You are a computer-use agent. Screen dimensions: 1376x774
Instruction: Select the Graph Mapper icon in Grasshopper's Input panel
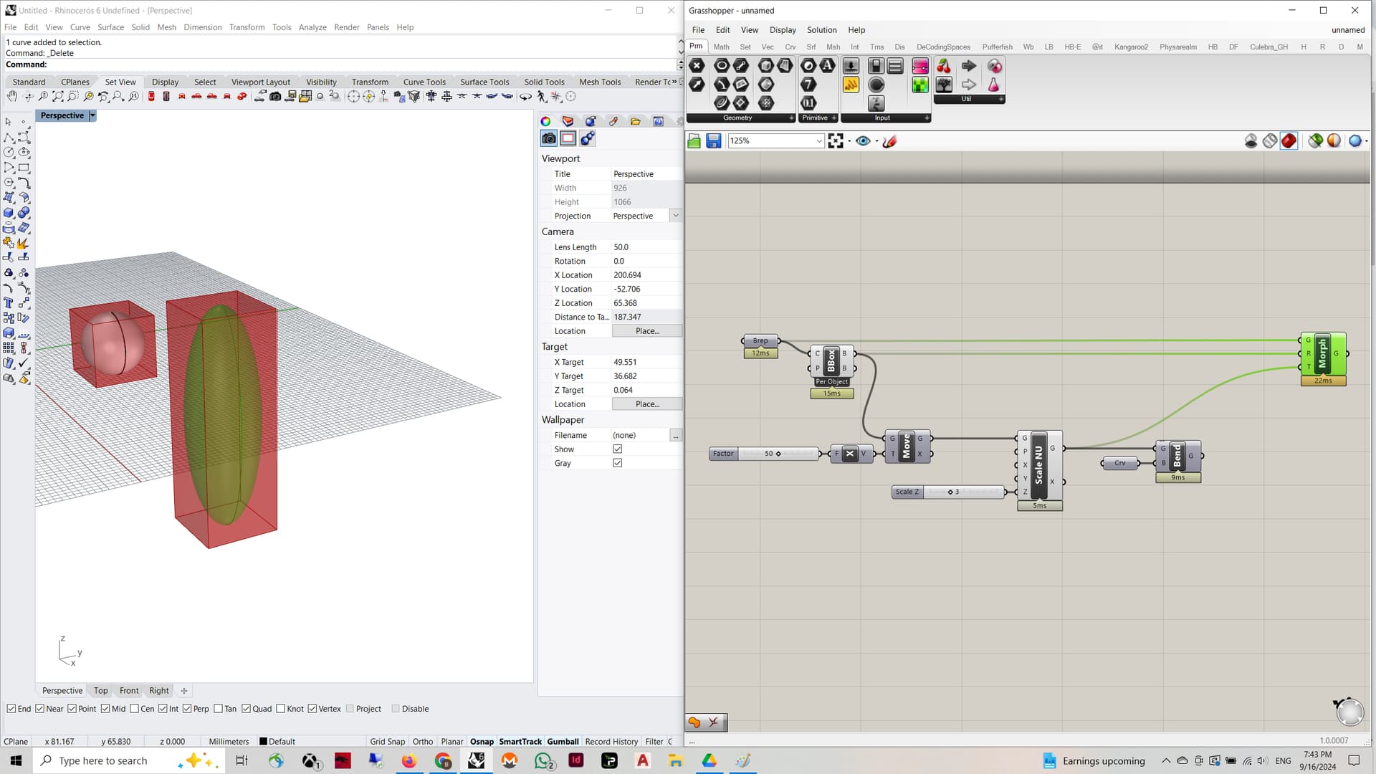(920, 66)
